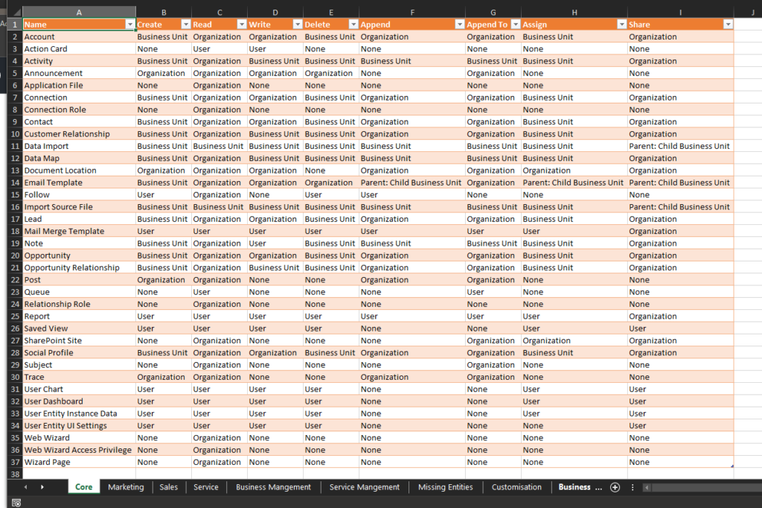Open the Share column filter dropdown
The height and width of the screenshot is (508, 762).
(728, 25)
